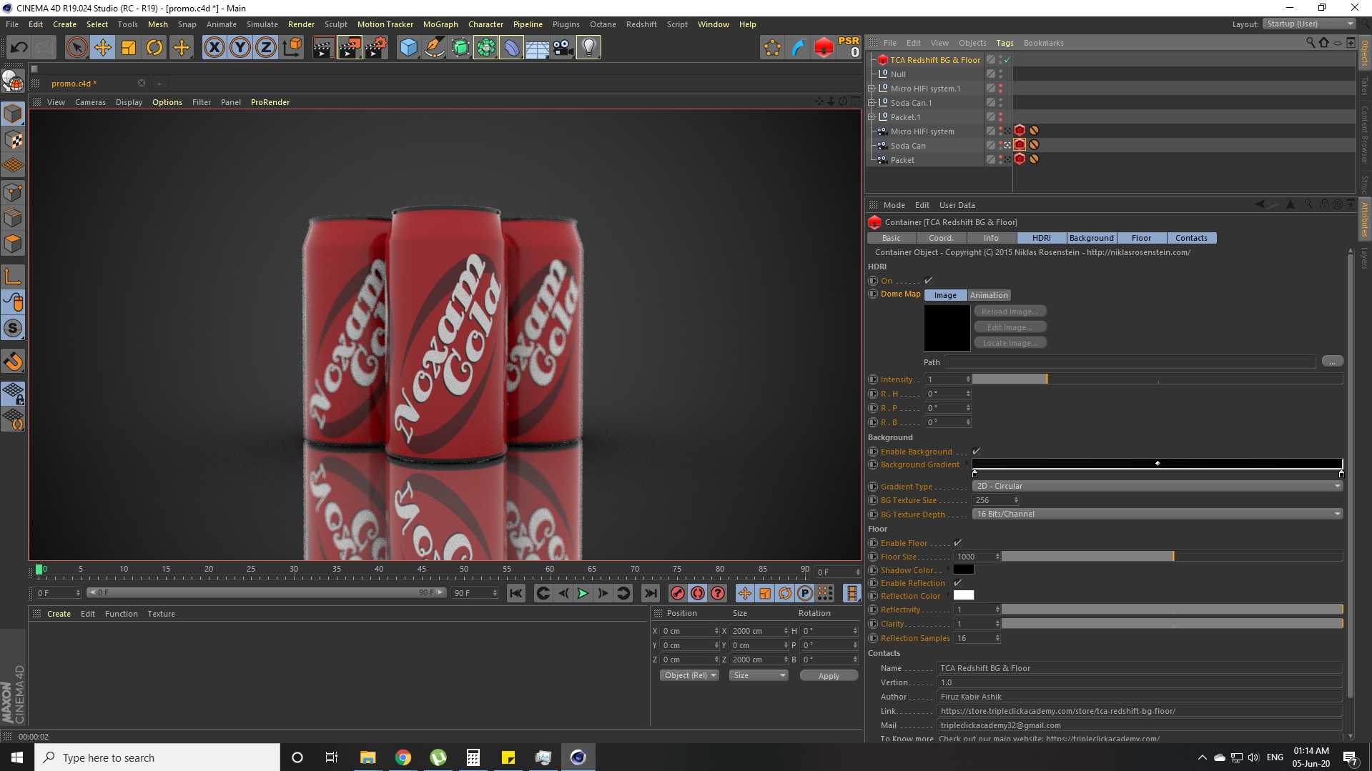Viewport: 1372px width, 771px height.
Task: Expand Soda Can.1 in the Object Manager
Action: click(872, 102)
